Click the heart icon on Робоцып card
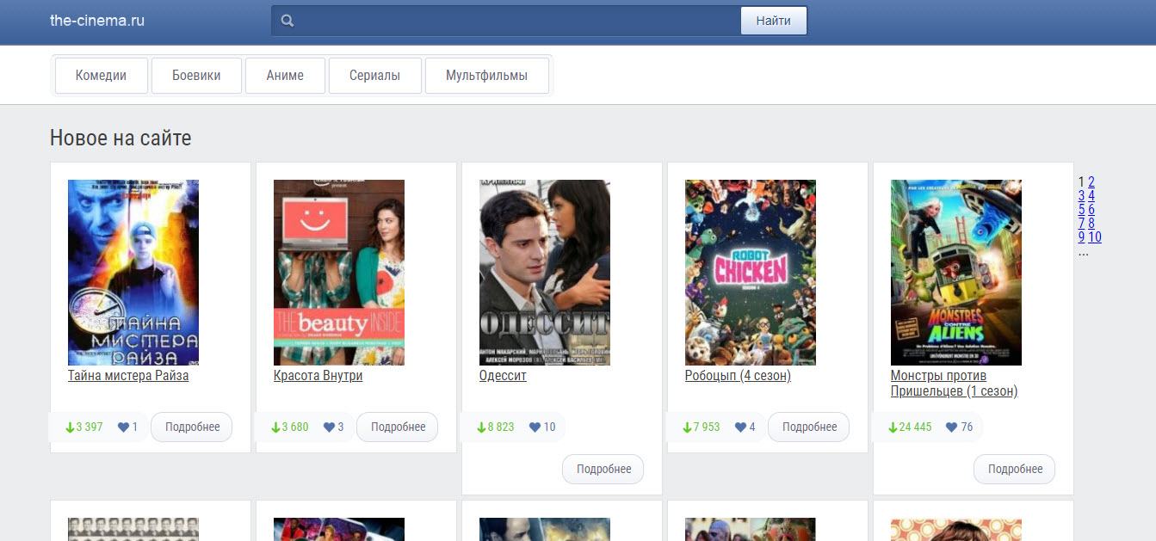This screenshot has height=541, width=1156. click(740, 427)
